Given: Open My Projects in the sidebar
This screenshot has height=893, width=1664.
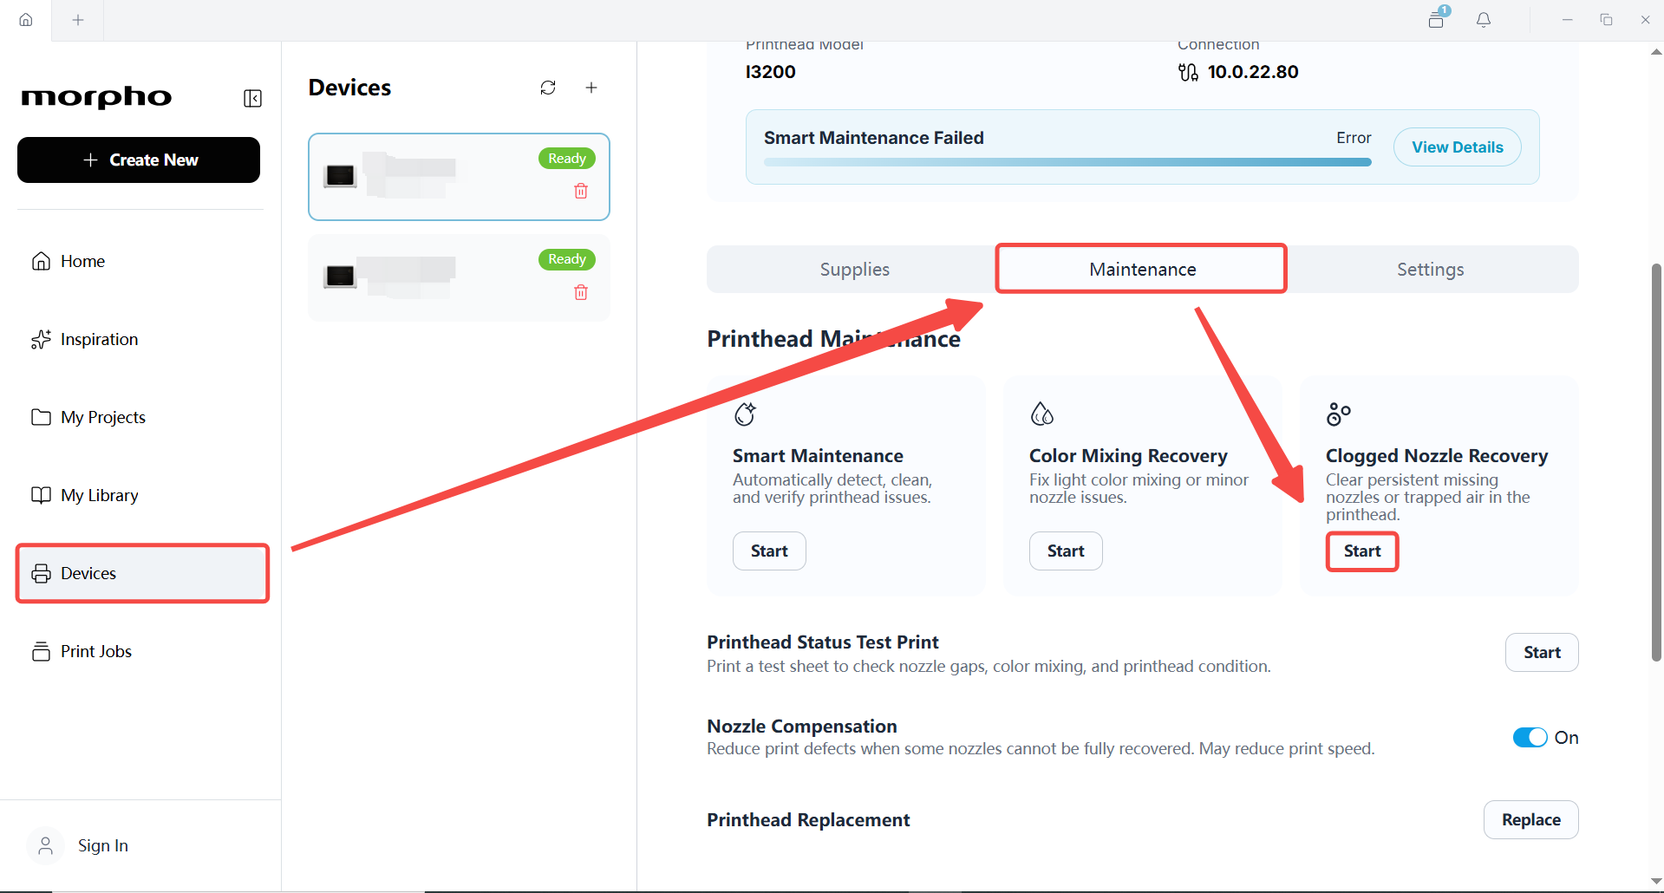Looking at the screenshot, I should 140,417.
